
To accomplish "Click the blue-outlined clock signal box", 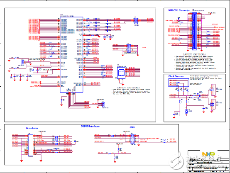I will [x=179, y=83].
